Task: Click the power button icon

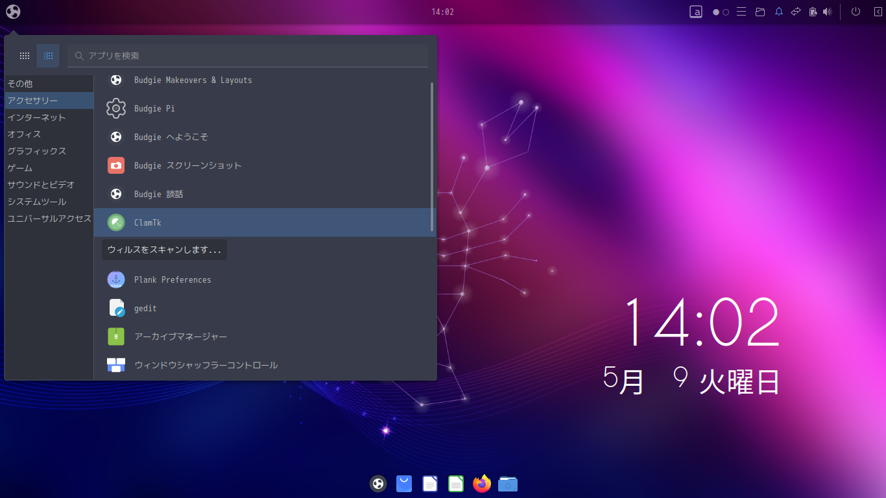Action: pyautogui.click(x=856, y=12)
